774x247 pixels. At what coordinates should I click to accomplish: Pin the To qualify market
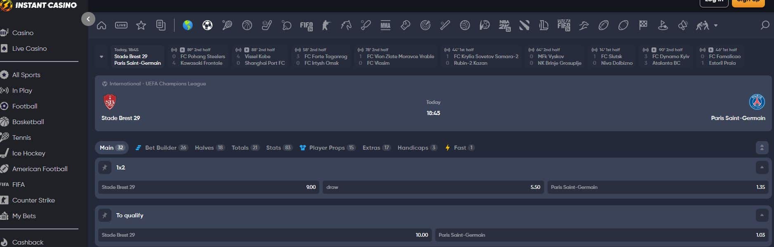105,215
